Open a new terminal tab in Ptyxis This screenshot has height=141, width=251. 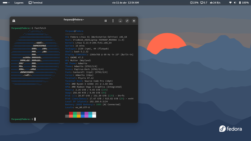point(14,21)
